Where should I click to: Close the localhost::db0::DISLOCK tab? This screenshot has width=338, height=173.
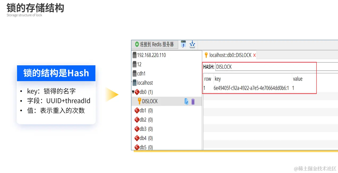[254, 55]
